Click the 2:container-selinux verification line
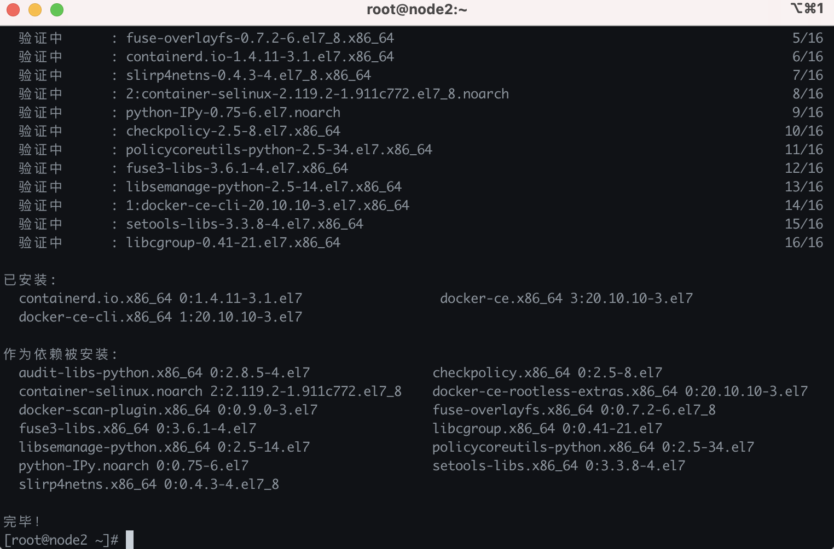This screenshot has width=834, height=549. click(x=317, y=94)
